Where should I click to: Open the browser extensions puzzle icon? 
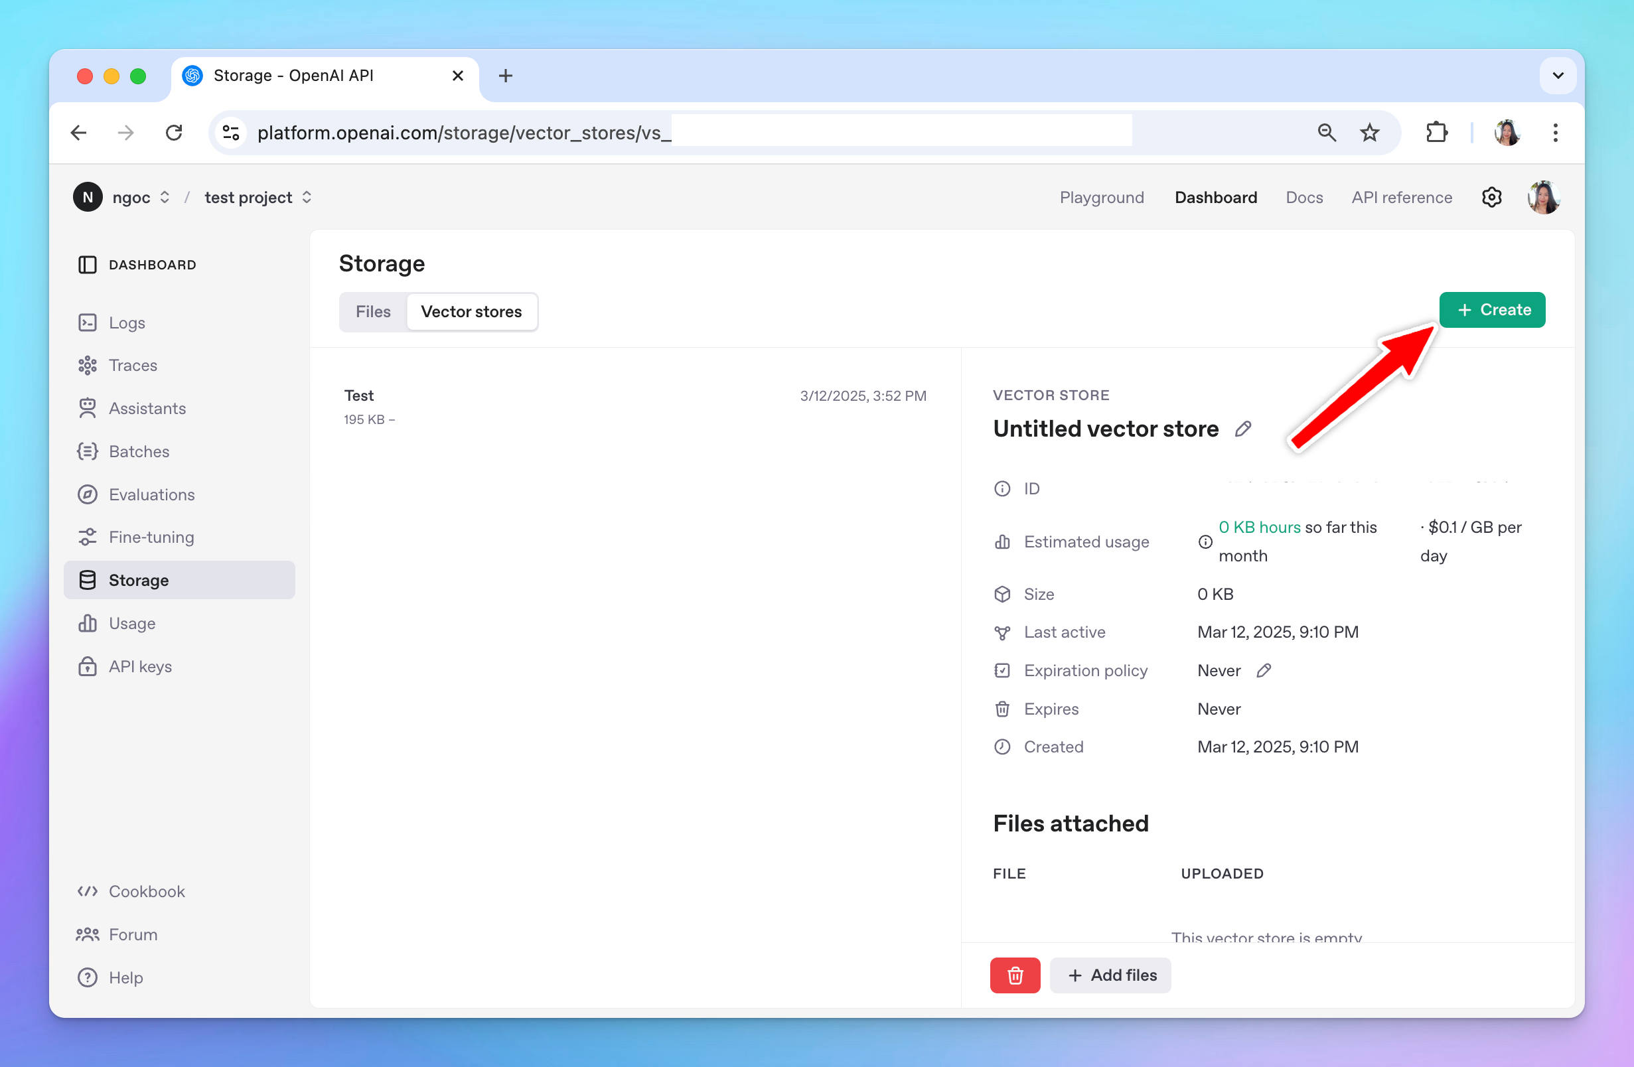click(x=1436, y=133)
